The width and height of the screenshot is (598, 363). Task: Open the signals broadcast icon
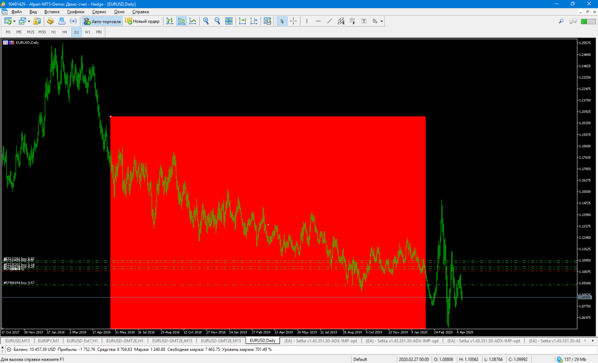tap(73, 21)
